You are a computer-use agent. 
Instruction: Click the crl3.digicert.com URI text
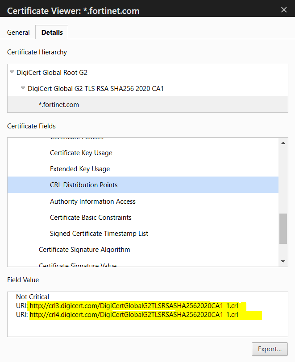[134, 306]
